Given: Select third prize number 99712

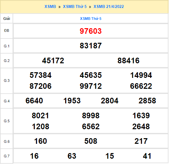Looking at the screenshot, I should pos(91,86).
